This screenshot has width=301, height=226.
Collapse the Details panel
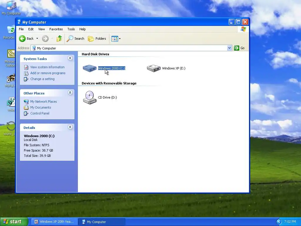click(70, 127)
